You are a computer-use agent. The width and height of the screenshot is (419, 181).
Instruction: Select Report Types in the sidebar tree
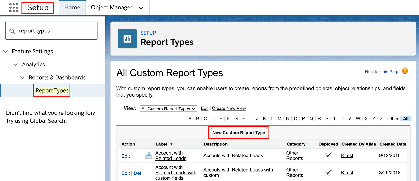click(x=52, y=90)
